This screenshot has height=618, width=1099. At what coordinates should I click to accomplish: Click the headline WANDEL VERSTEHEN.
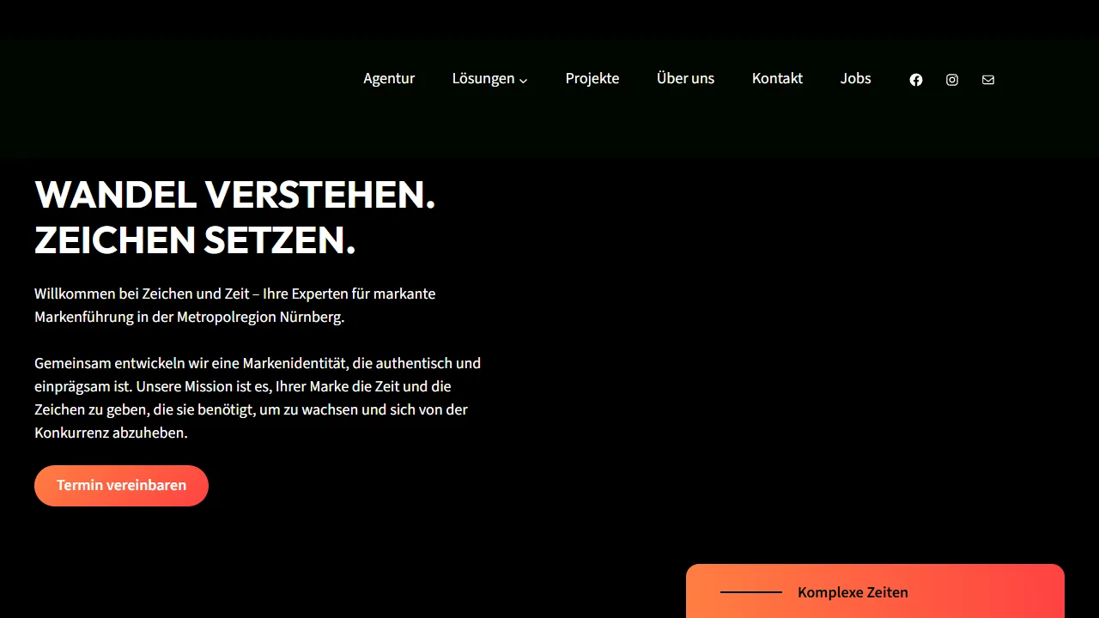pos(234,195)
